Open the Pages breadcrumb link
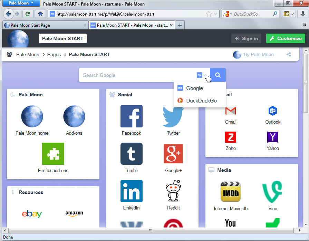The width and height of the screenshot is (309, 241). point(54,54)
